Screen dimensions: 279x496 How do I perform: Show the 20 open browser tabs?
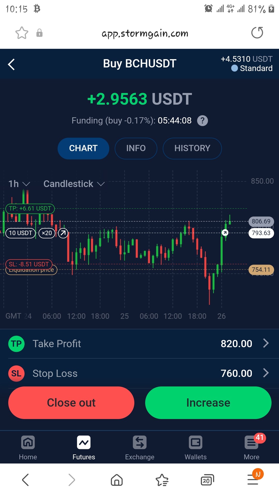(207, 480)
